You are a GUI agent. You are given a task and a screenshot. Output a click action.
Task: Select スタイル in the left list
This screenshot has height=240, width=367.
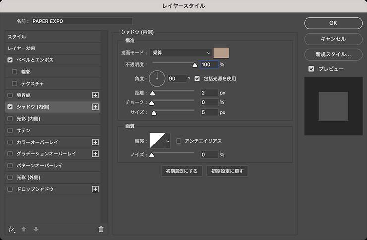point(17,37)
